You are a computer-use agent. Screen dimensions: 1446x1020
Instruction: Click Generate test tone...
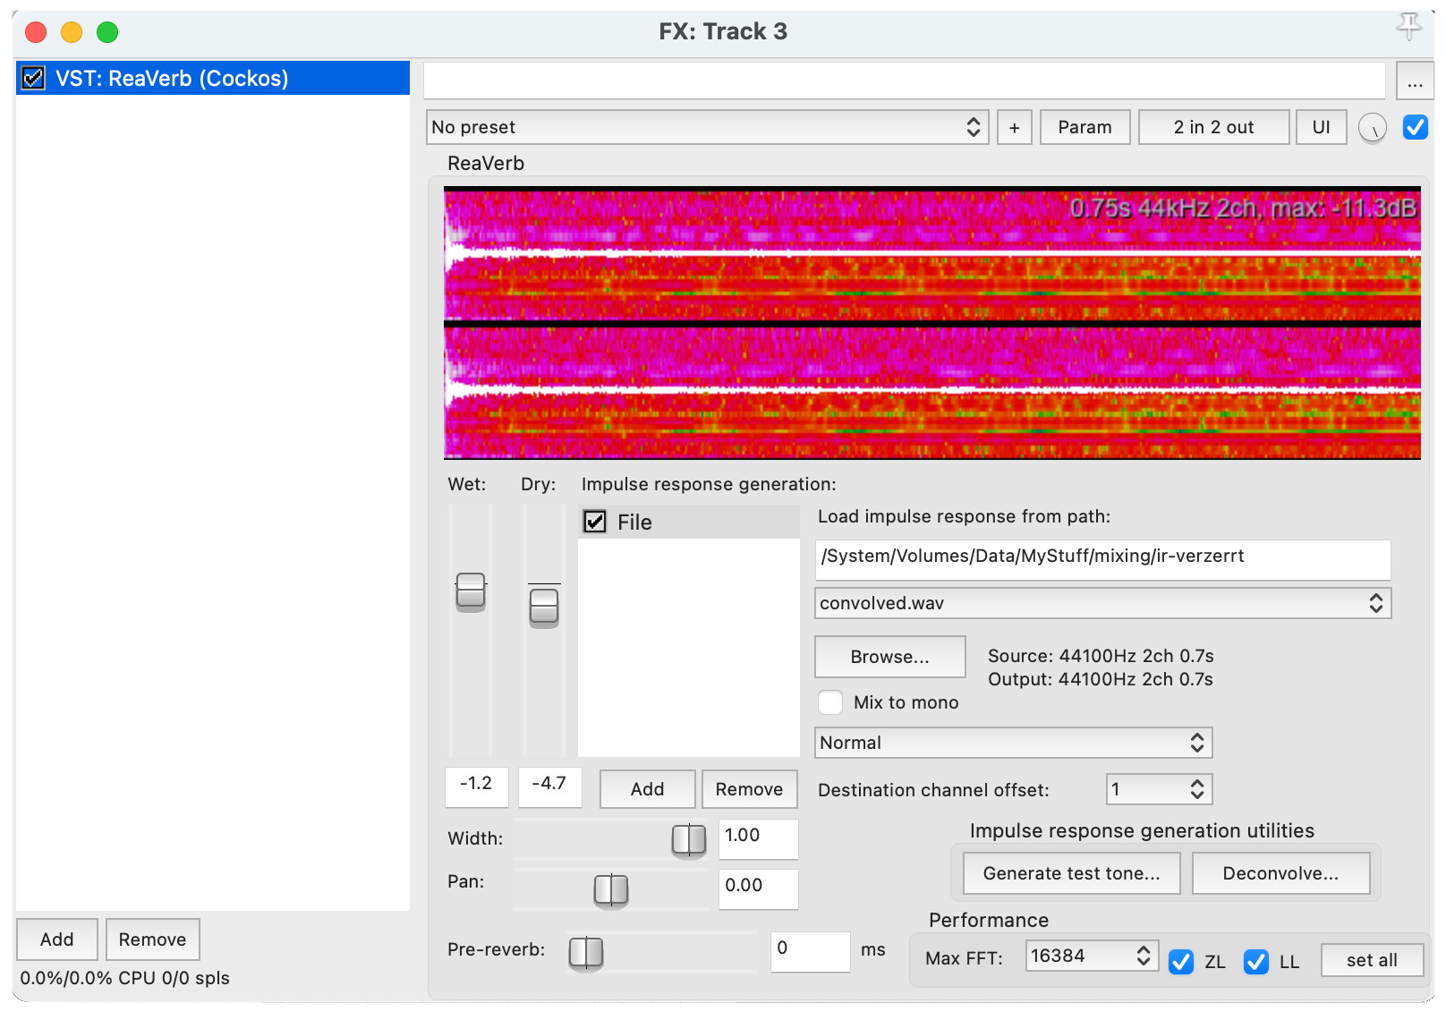[x=1071, y=873]
